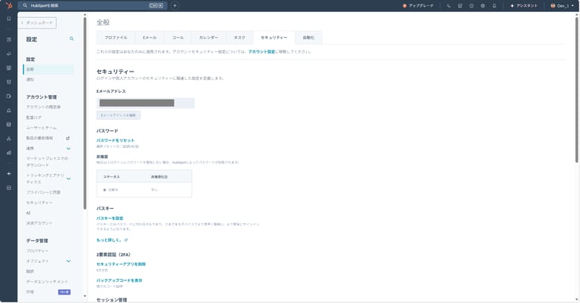Screen dimensions: 580x303
Task: Open the help icon in top bar
Action: [x=471, y=5]
